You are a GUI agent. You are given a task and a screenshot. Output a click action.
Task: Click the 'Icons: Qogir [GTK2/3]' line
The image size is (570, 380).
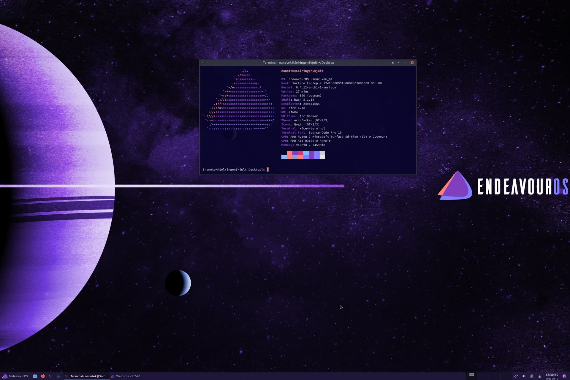click(x=300, y=124)
